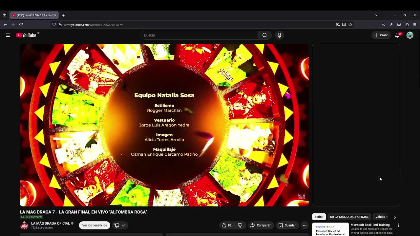Open the notifications bell with 9+ badge
The image size is (420, 236).
click(398, 35)
